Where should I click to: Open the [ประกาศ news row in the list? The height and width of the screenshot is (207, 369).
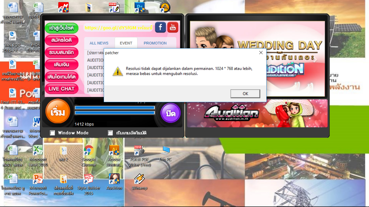(x=96, y=53)
